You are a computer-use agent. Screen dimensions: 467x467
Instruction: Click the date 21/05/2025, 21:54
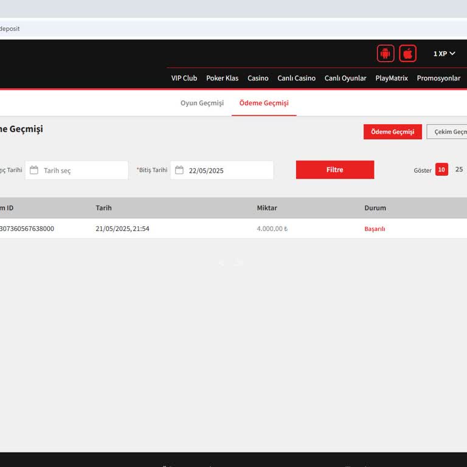122,229
